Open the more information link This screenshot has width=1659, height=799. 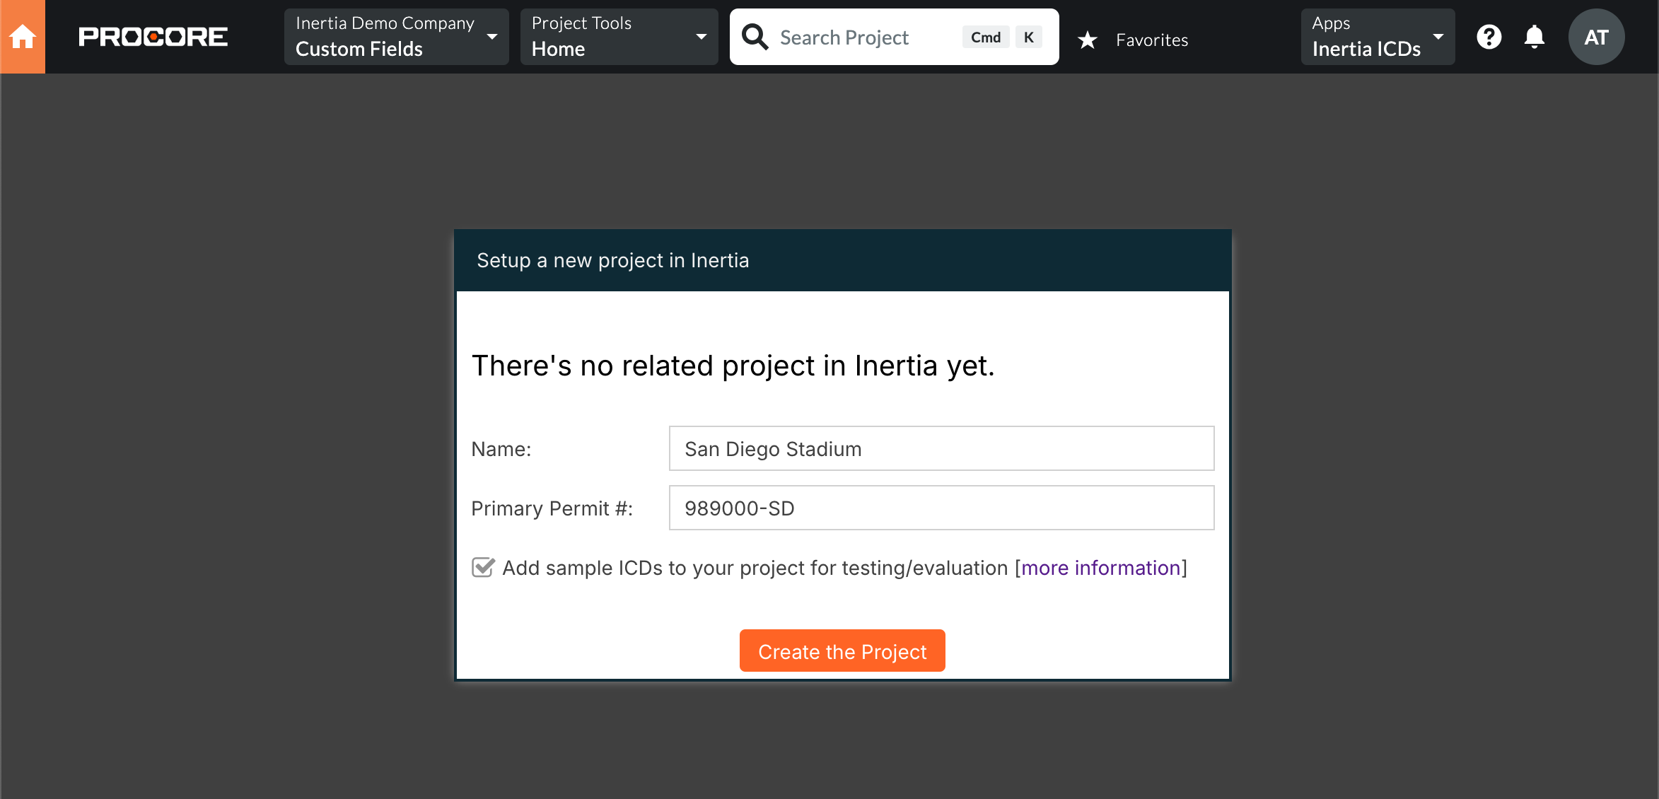tap(1101, 568)
